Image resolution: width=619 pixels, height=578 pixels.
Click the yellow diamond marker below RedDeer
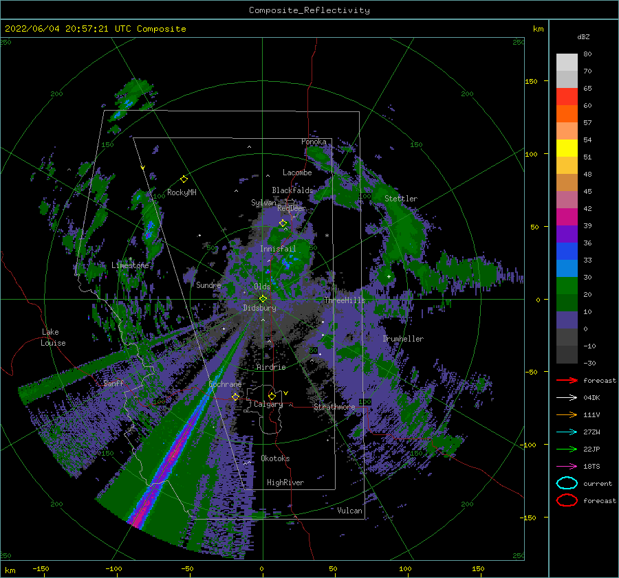(x=283, y=223)
